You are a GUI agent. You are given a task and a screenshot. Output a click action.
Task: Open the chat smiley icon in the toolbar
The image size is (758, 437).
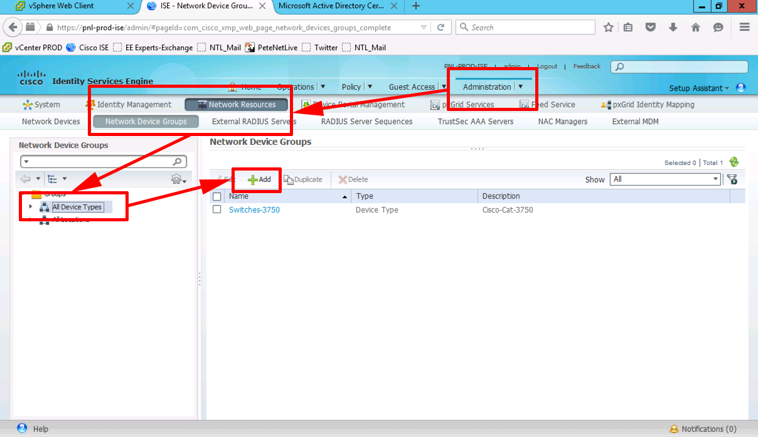pyautogui.click(x=718, y=28)
